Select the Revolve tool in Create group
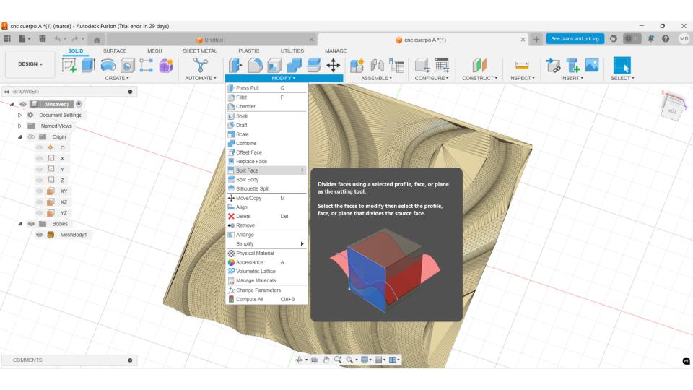Screen dimensions: 693x390 [x=108, y=66]
